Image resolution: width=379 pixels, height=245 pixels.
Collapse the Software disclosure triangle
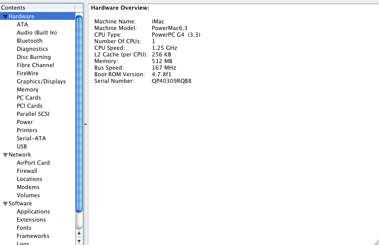click(5, 204)
